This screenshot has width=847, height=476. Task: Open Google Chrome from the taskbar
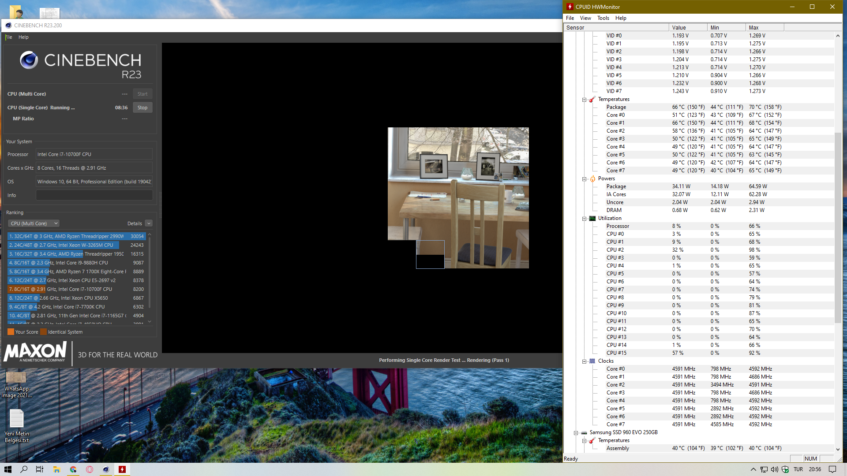73,469
